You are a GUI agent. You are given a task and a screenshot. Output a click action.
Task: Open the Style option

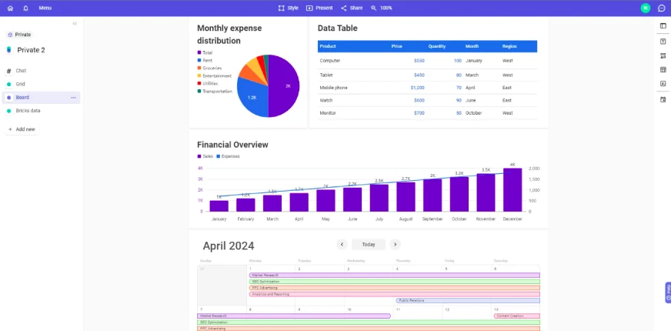click(x=288, y=8)
